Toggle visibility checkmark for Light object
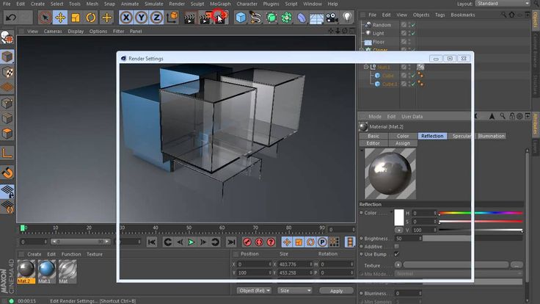The image size is (540, 304). click(x=412, y=33)
